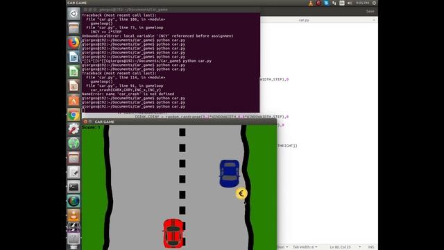444x250 pixels.
Task: Launch Google Chrome from the dock
Action: pos(74,115)
